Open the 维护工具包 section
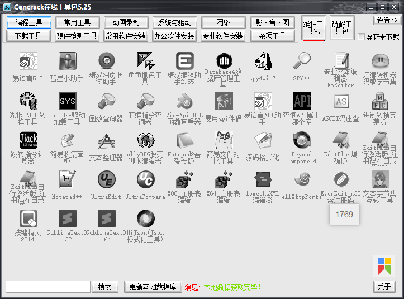The width and height of the screenshot is (404, 299). [x=313, y=27]
